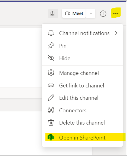Open channel info with the i icon
This screenshot has height=156, width=127.
coord(103,13)
